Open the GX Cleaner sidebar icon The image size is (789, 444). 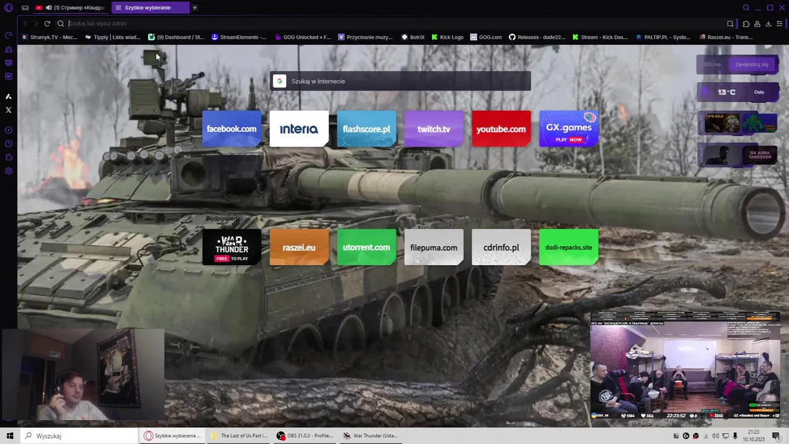(x=9, y=49)
